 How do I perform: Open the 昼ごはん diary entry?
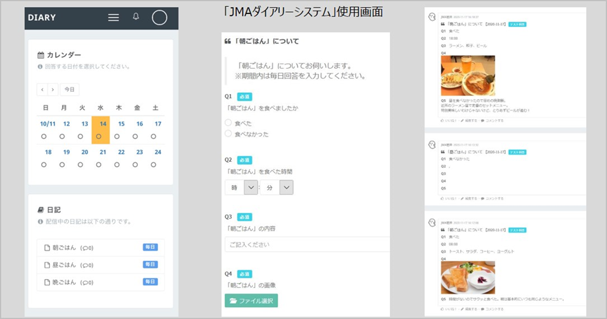click(63, 265)
